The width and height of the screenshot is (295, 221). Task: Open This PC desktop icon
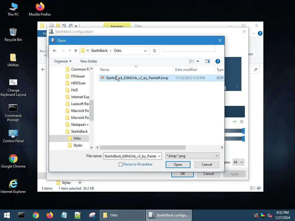coord(13,9)
